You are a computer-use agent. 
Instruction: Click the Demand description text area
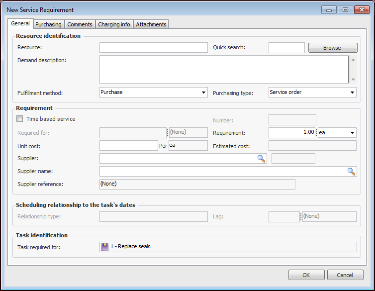pos(224,69)
